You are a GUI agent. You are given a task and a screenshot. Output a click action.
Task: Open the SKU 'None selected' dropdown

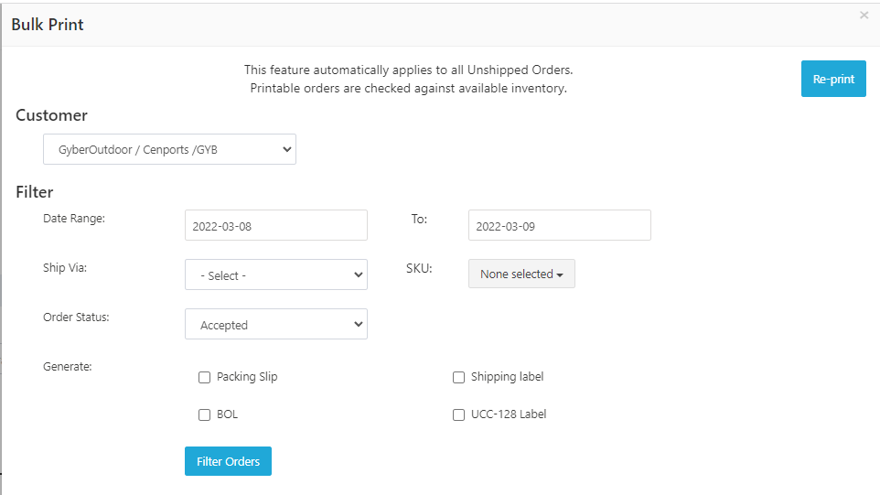point(521,274)
